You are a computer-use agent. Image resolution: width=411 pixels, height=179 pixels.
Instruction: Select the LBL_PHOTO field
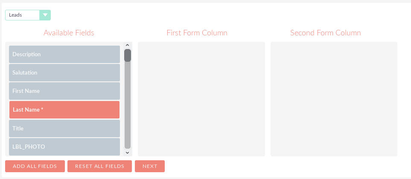pos(64,147)
